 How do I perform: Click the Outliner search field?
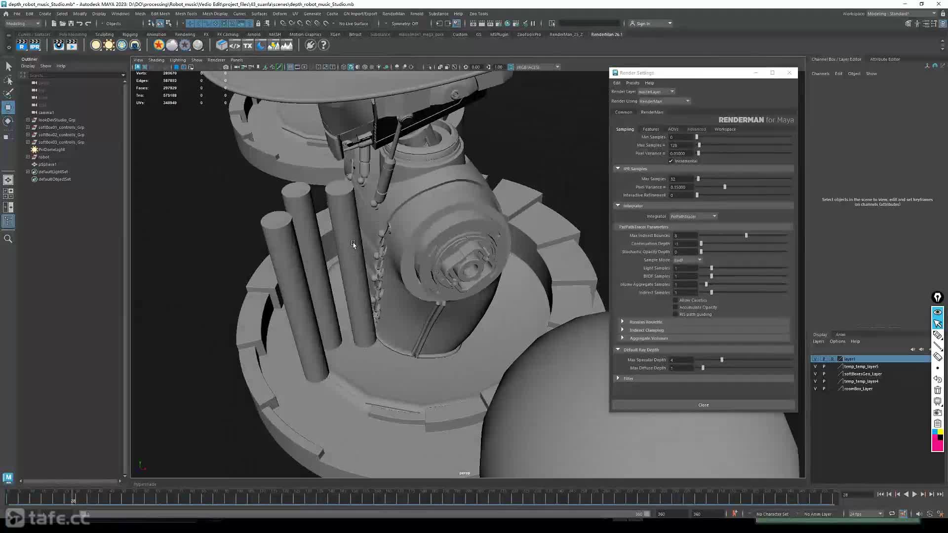coord(74,76)
